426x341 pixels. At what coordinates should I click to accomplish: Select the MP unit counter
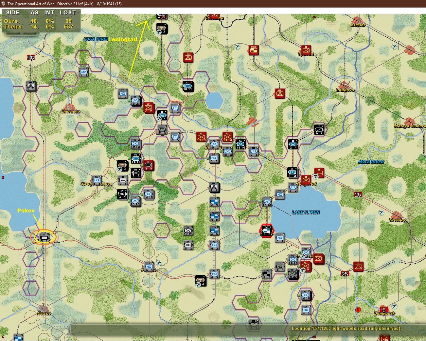(84, 72)
